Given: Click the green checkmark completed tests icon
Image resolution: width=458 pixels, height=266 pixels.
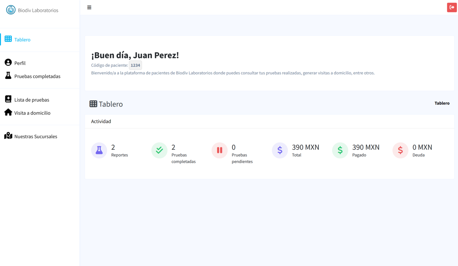Looking at the screenshot, I should (159, 150).
